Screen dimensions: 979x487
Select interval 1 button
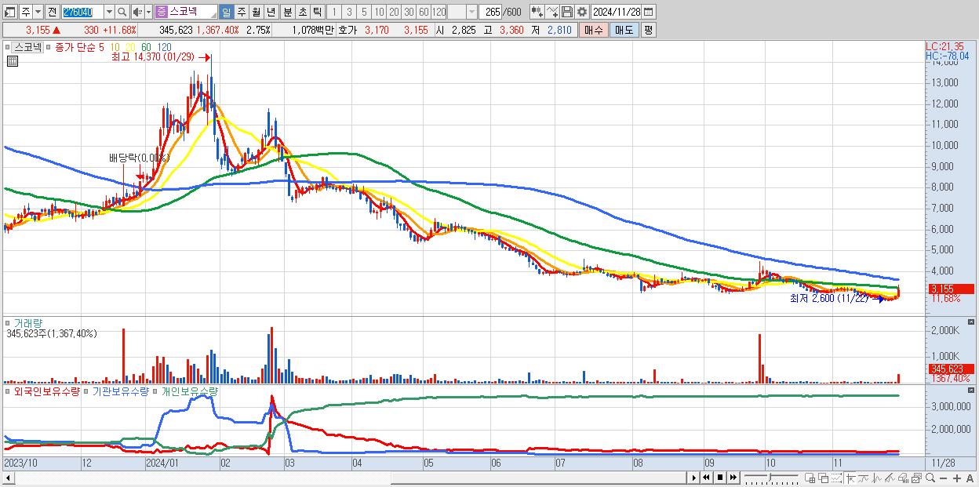click(x=334, y=12)
